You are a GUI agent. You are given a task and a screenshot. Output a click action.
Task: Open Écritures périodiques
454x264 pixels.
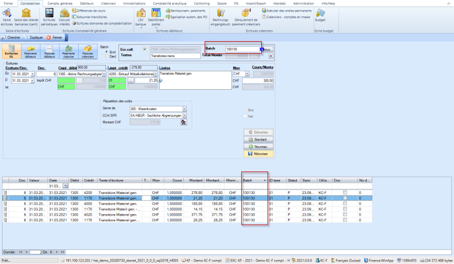(49, 15)
